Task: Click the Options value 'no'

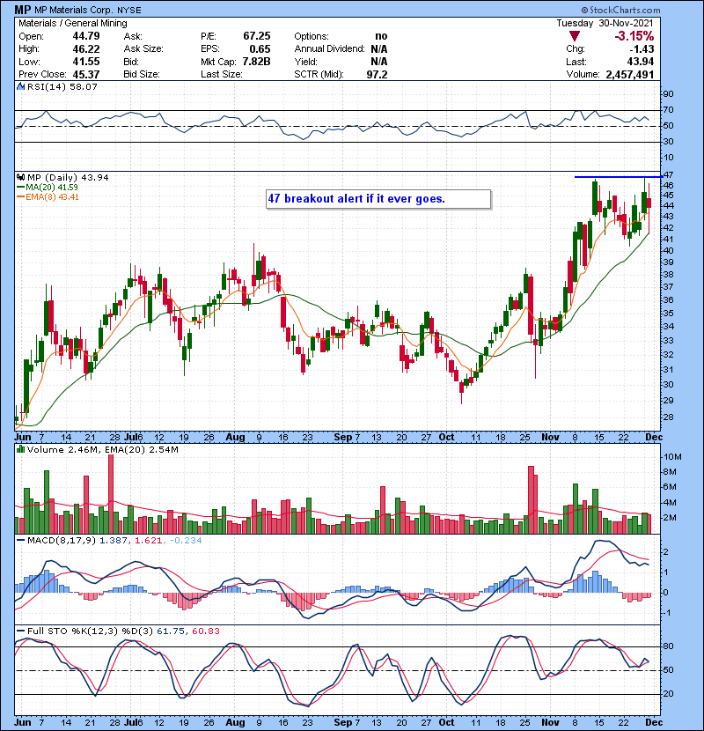Action: (381, 36)
